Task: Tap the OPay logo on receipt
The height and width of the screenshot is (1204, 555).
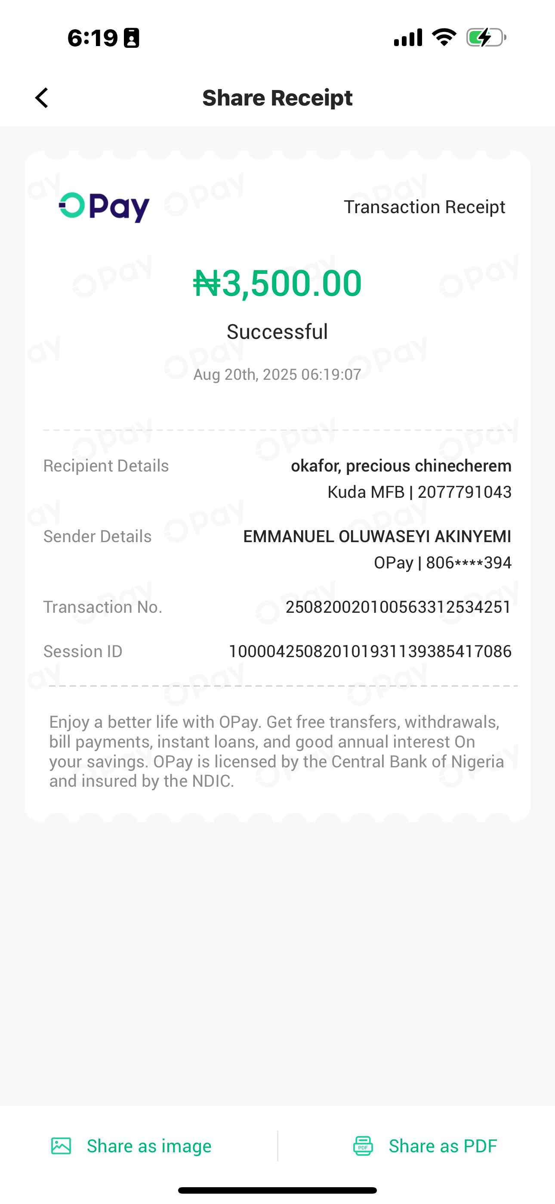Action: click(104, 207)
